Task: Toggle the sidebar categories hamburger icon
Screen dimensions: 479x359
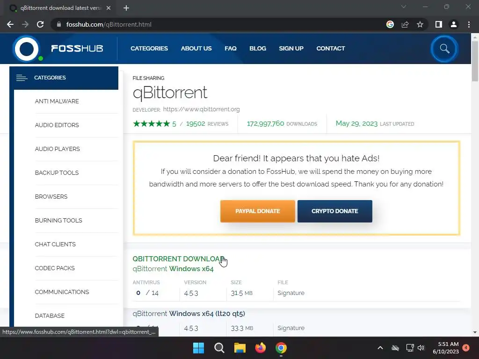Action: click(22, 78)
